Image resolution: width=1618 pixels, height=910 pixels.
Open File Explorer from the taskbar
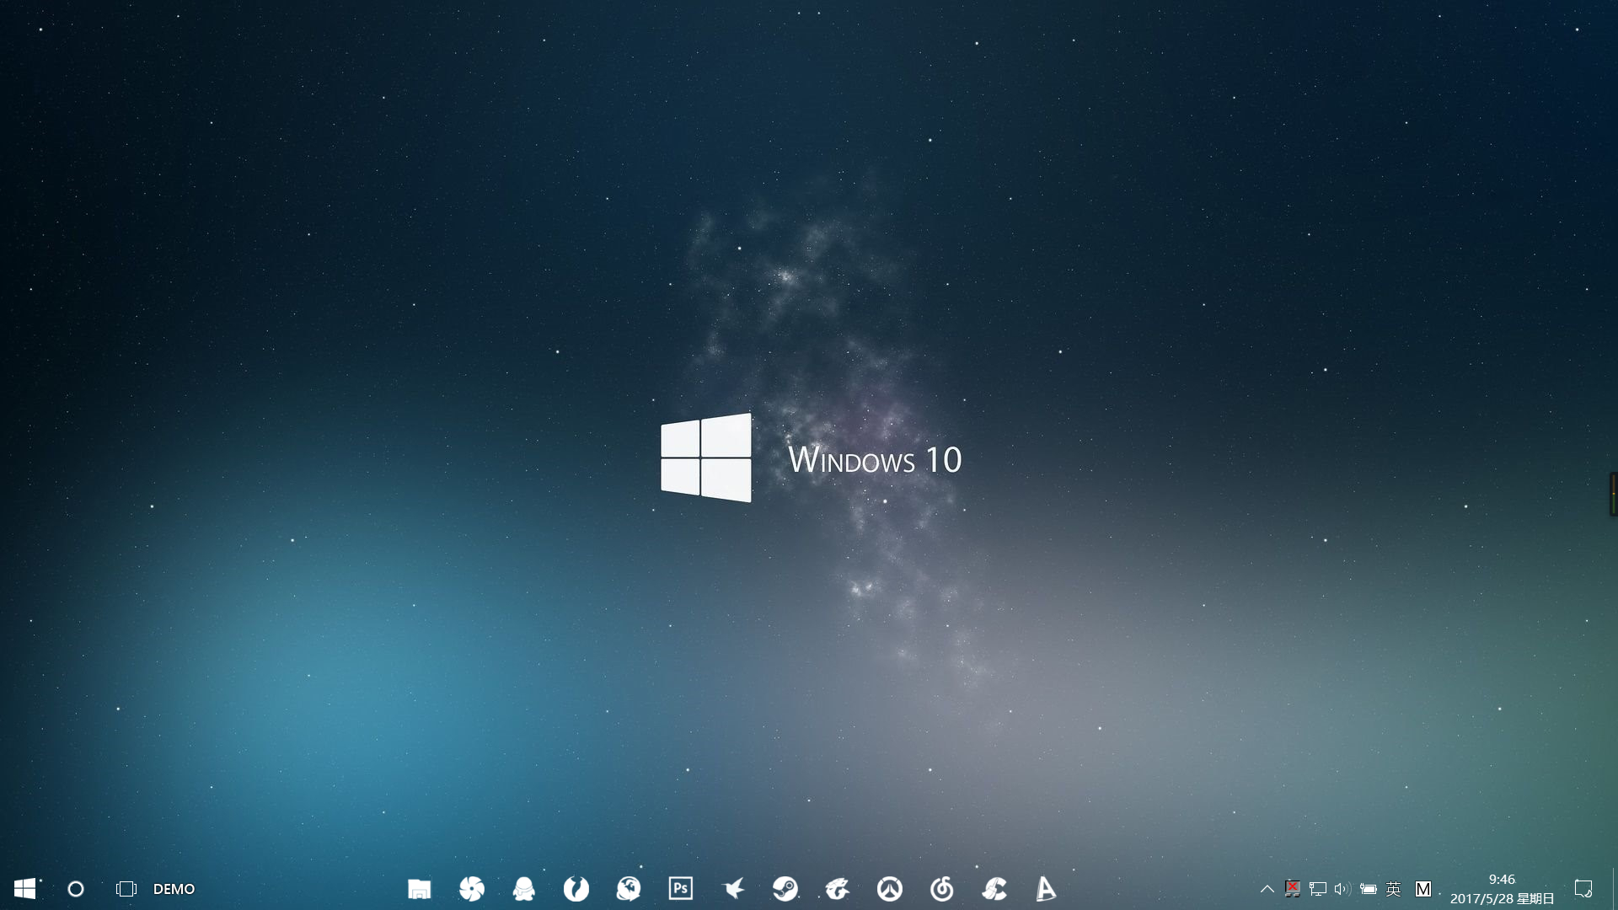[x=419, y=888]
